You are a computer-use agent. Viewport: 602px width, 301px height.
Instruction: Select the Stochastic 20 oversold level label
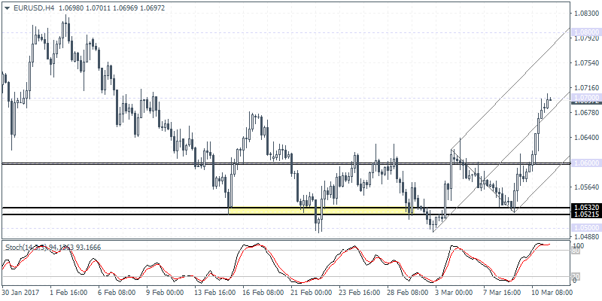coord(576,275)
